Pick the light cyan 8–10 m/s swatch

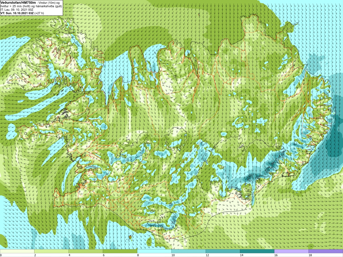154,251
